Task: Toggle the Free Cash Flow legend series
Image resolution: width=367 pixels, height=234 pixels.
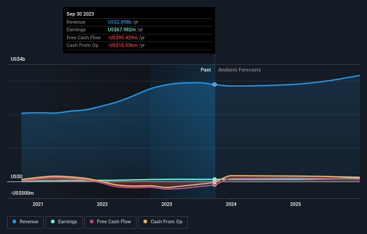Action: pyautogui.click(x=110, y=222)
